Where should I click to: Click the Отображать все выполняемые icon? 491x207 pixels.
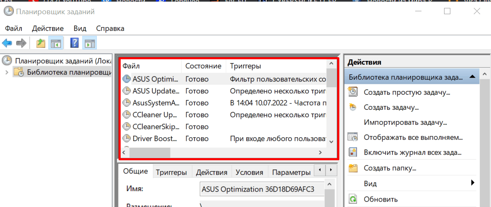click(x=353, y=137)
